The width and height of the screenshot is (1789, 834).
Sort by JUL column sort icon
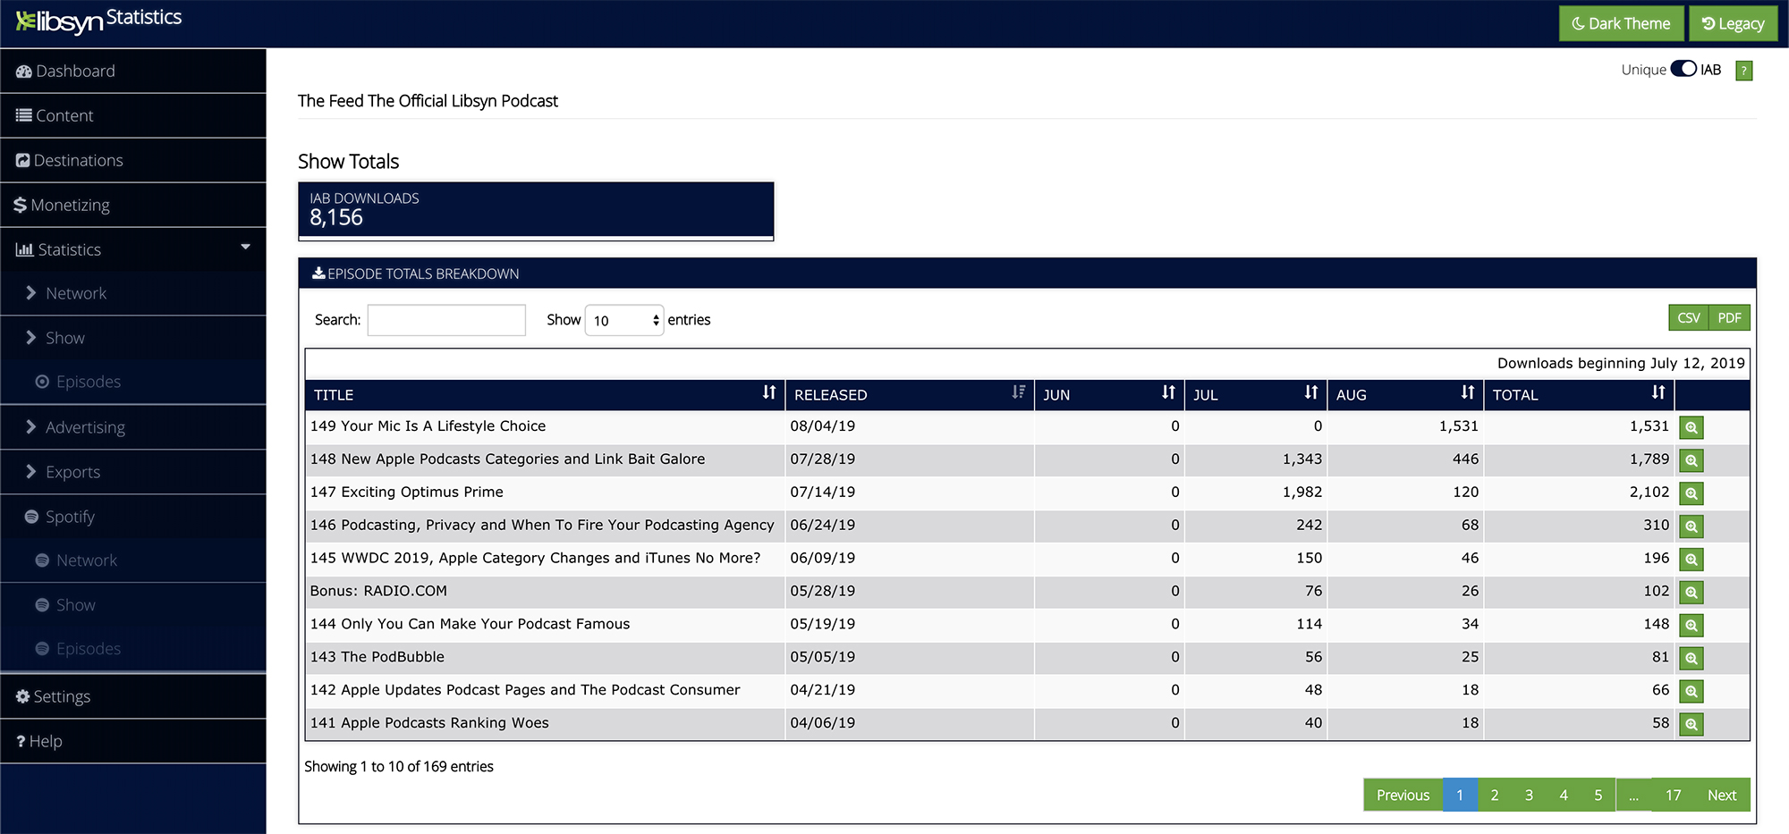1311,392
